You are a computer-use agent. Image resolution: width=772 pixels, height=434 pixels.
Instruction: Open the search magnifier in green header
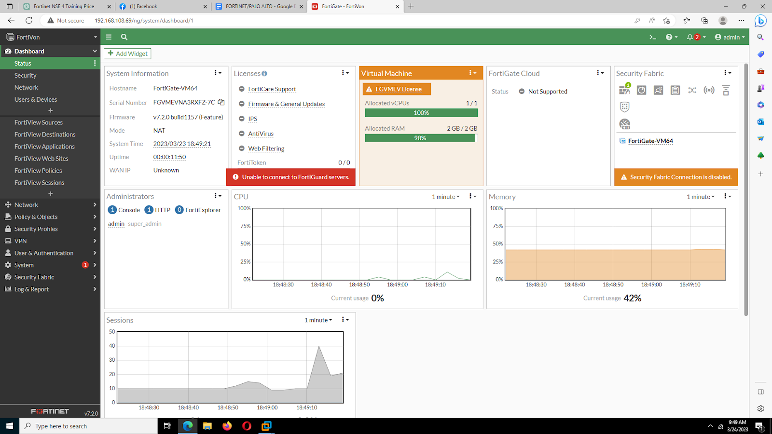click(124, 37)
